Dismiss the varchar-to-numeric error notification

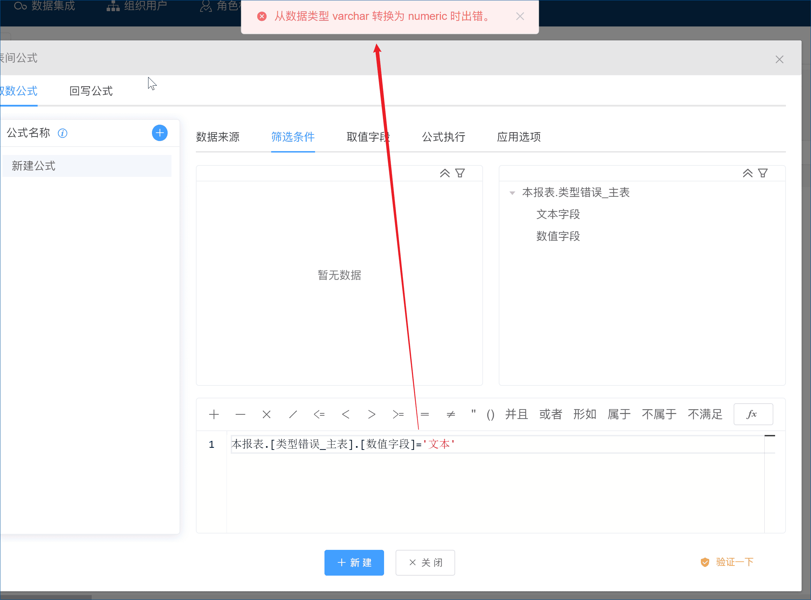pyautogui.click(x=520, y=16)
